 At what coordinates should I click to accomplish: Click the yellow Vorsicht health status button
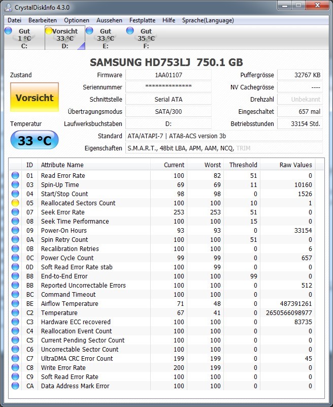pos(35,98)
